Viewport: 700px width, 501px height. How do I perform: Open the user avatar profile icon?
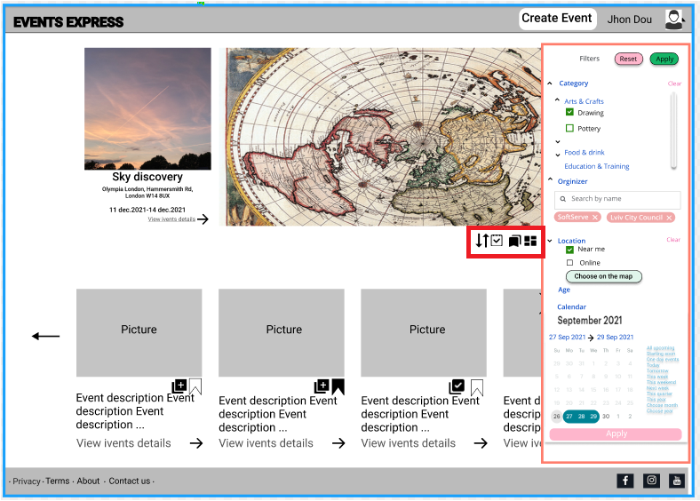pyautogui.click(x=674, y=20)
